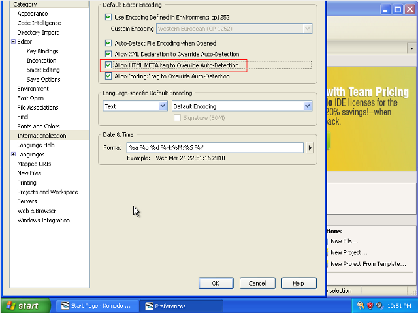418x313 pixels.
Task: Click the OK button
Action: click(x=216, y=283)
